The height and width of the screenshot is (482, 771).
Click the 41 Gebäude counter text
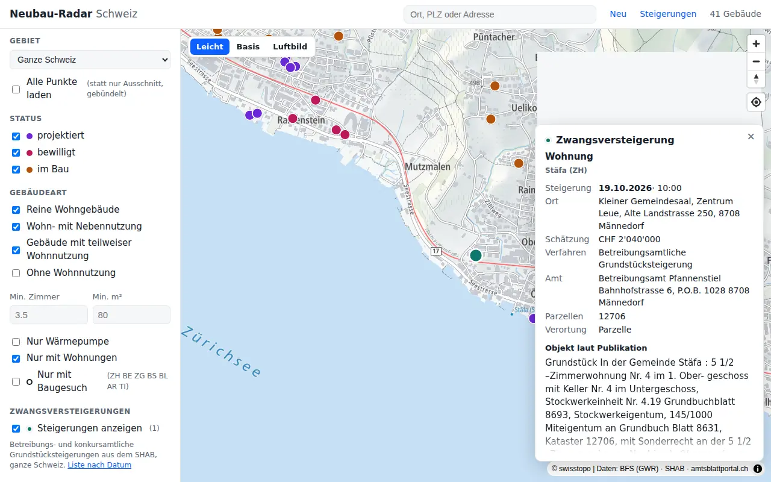(x=735, y=14)
